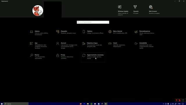Click the microphone tray icon
This screenshot has height=105, width=186.
click(x=168, y=104)
